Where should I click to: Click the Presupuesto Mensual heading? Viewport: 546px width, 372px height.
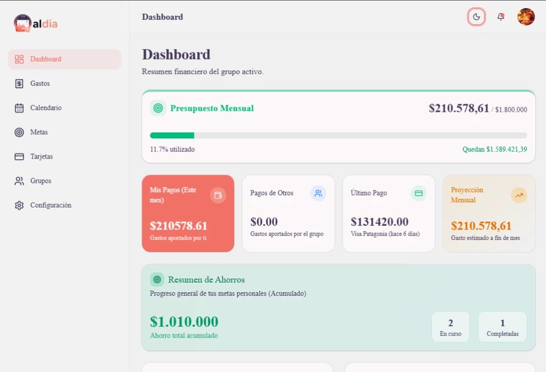coord(212,108)
